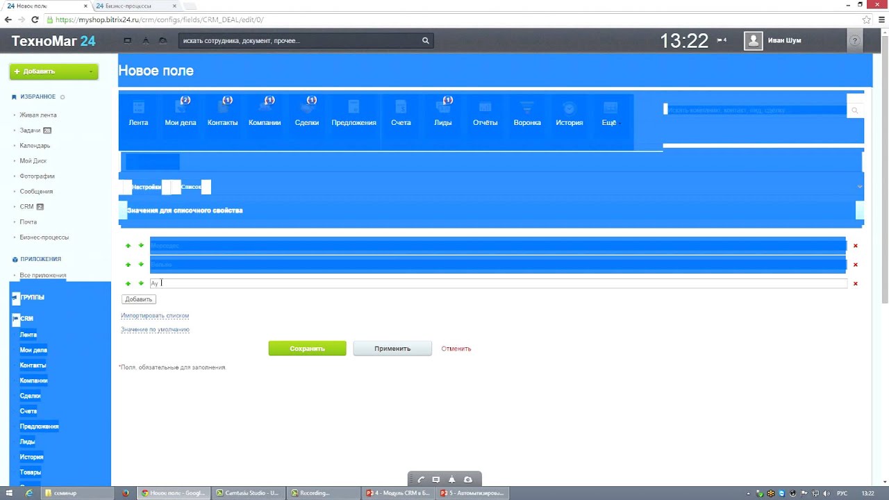Open the call icon in bottom panel
The image size is (889, 500).
point(421,480)
